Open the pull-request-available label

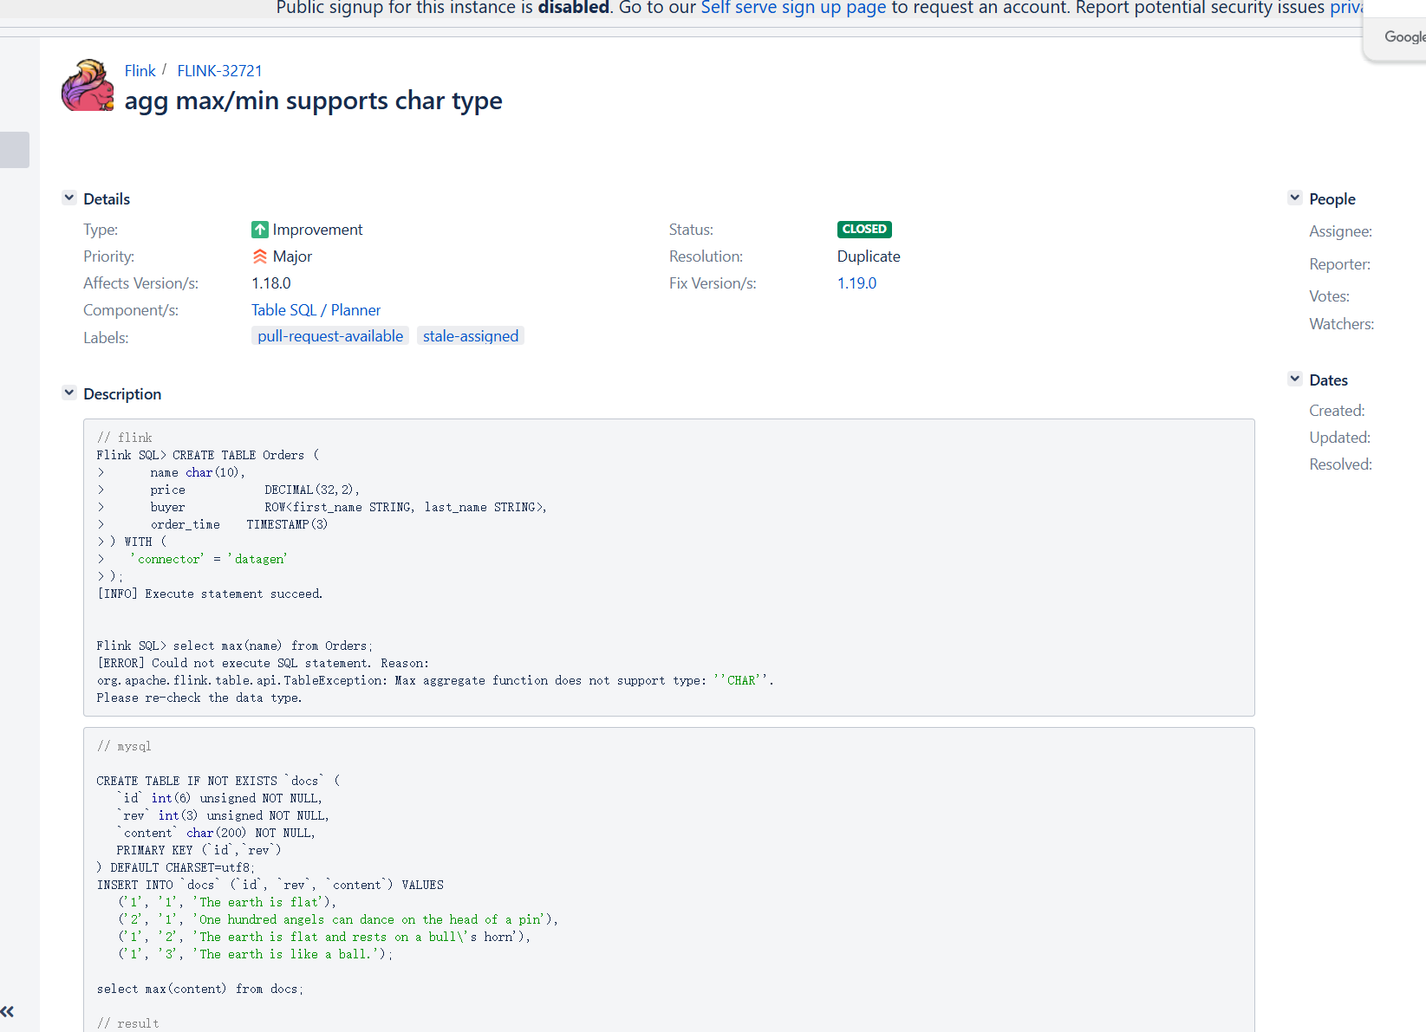click(330, 336)
